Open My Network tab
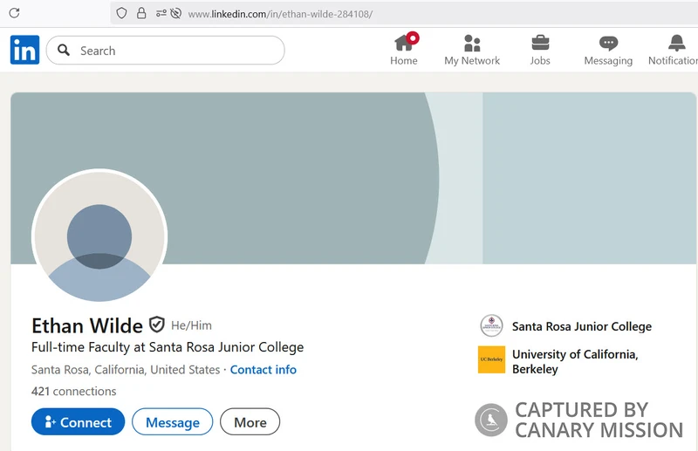Image resolution: width=698 pixels, height=451 pixels. tap(472, 51)
